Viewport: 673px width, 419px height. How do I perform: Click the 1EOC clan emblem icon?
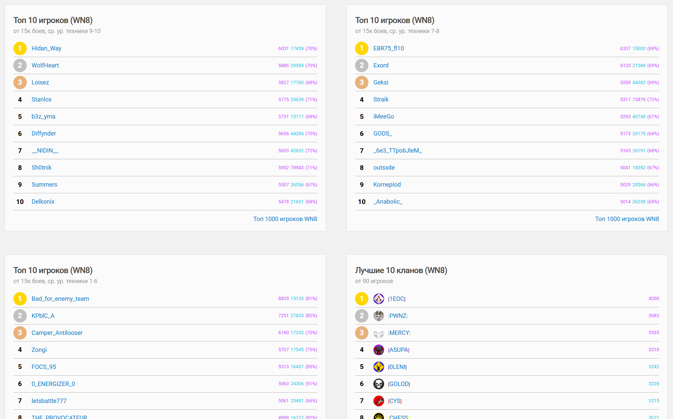[x=378, y=298]
